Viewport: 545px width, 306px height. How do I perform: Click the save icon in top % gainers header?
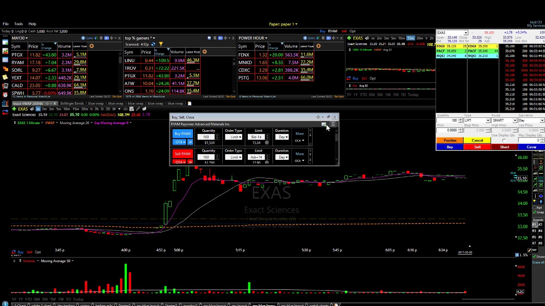(209, 38)
